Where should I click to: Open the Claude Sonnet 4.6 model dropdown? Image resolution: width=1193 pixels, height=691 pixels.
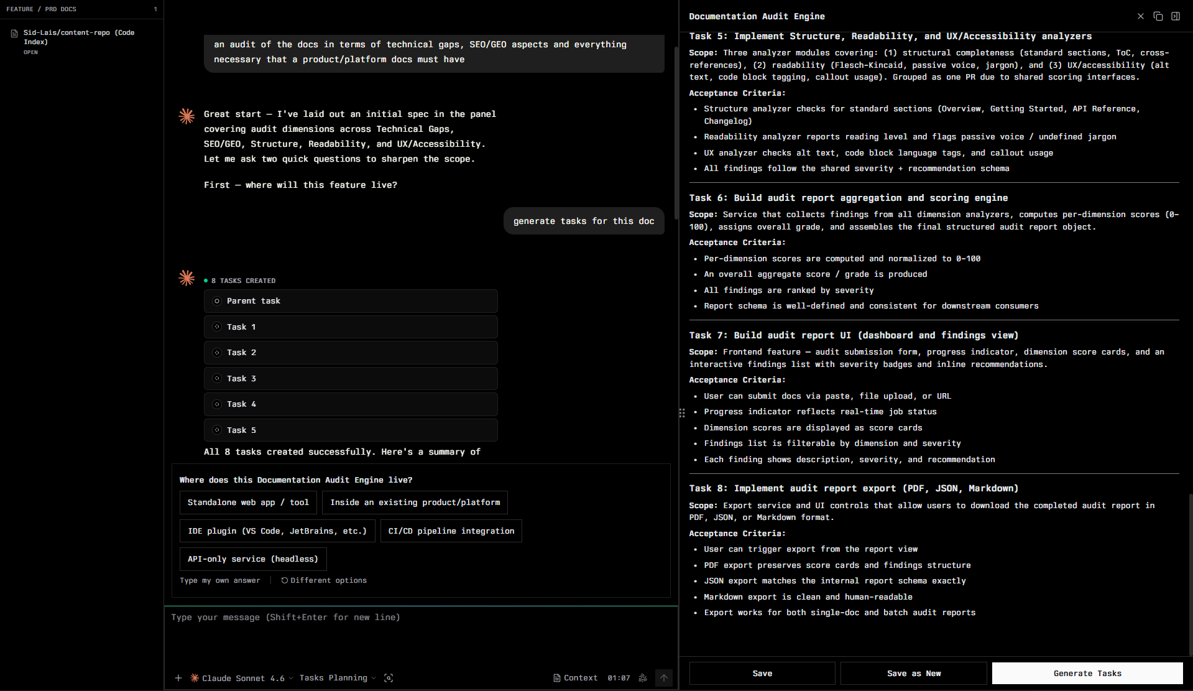point(241,678)
